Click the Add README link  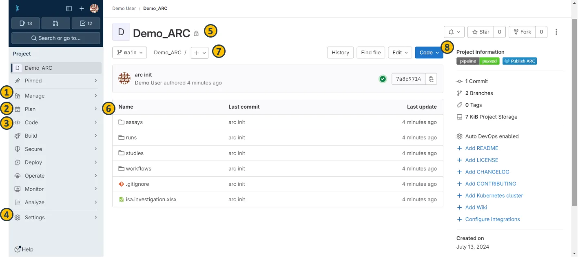click(481, 148)
